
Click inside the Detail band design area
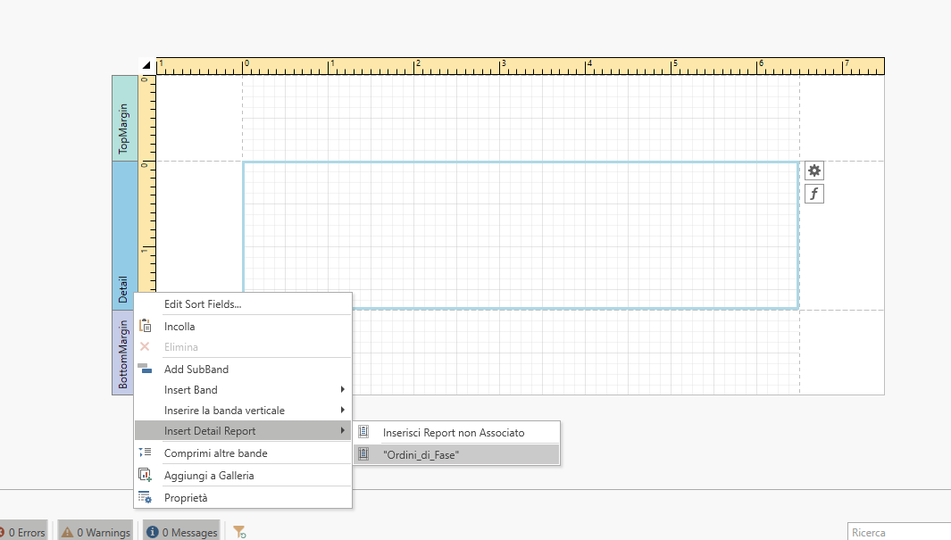coord(521,235)
